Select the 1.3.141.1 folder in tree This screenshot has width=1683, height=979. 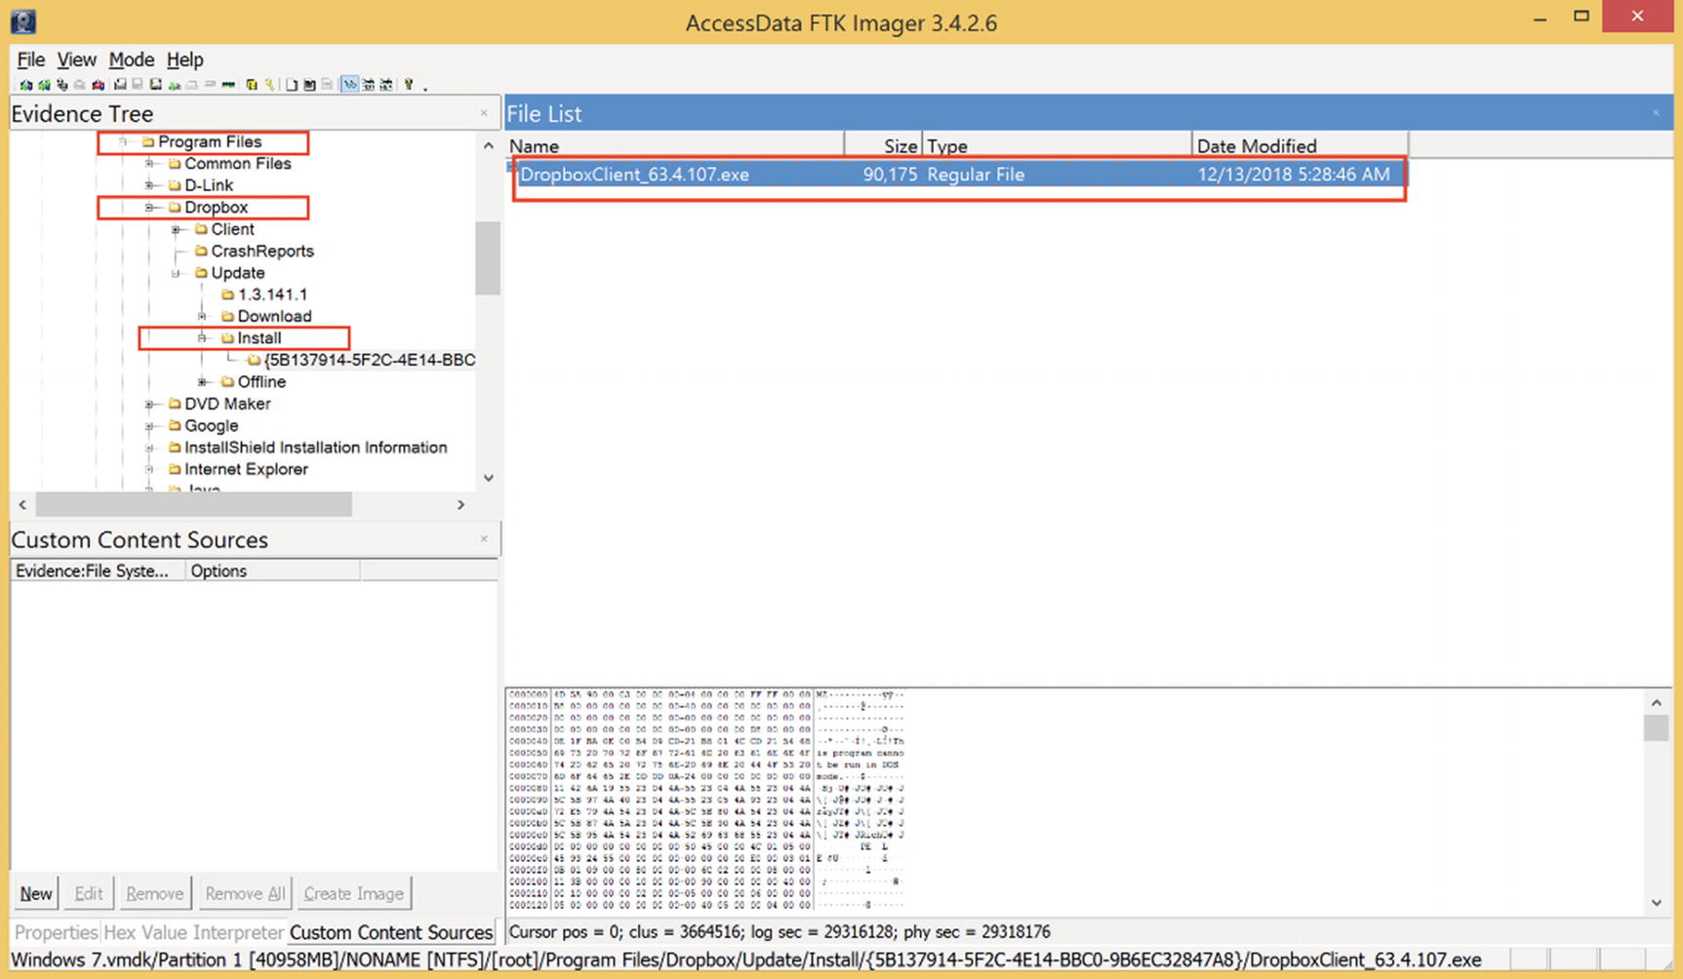pyautogui.click(x=272, y=294)
